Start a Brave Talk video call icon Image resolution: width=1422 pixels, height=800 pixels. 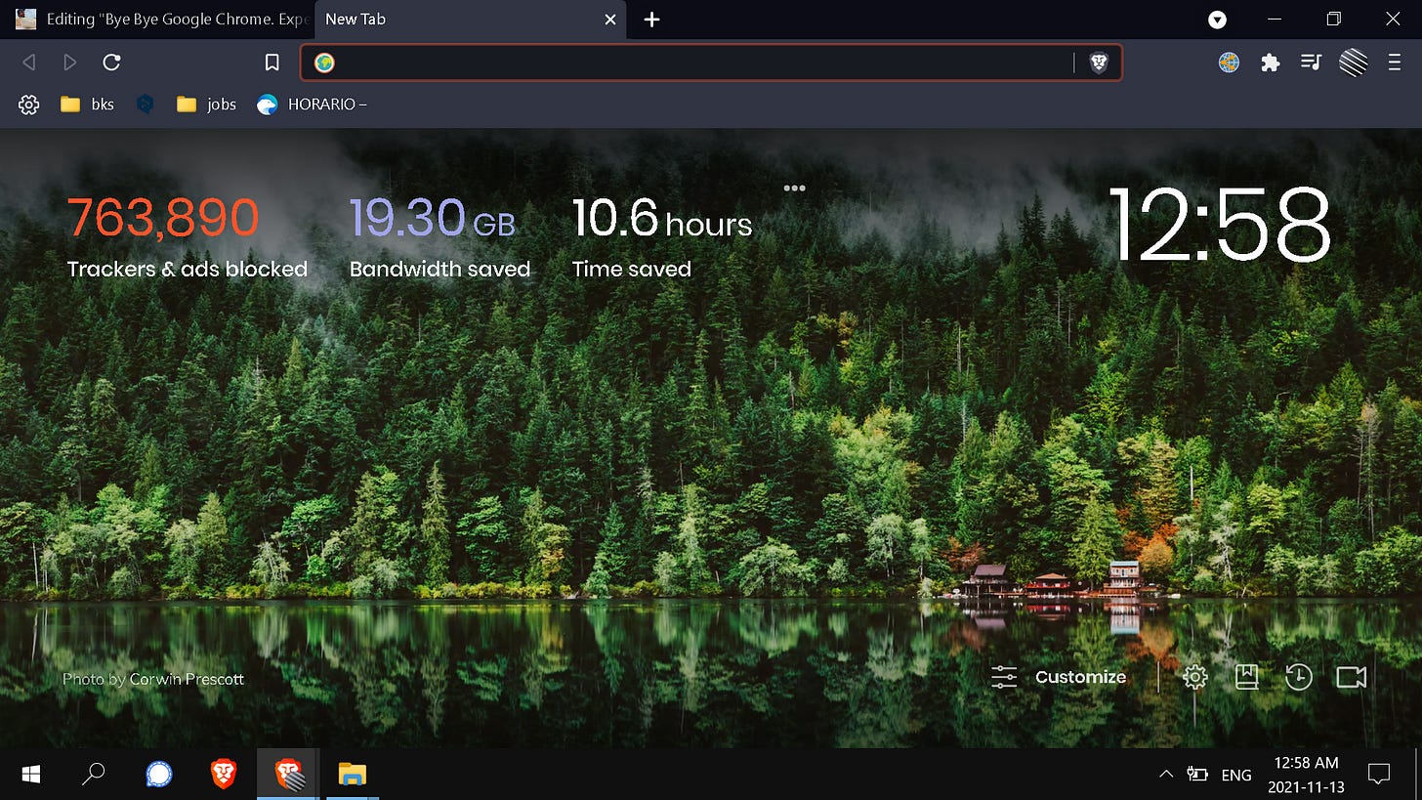pyautogui.click(x=1351, y=677)
